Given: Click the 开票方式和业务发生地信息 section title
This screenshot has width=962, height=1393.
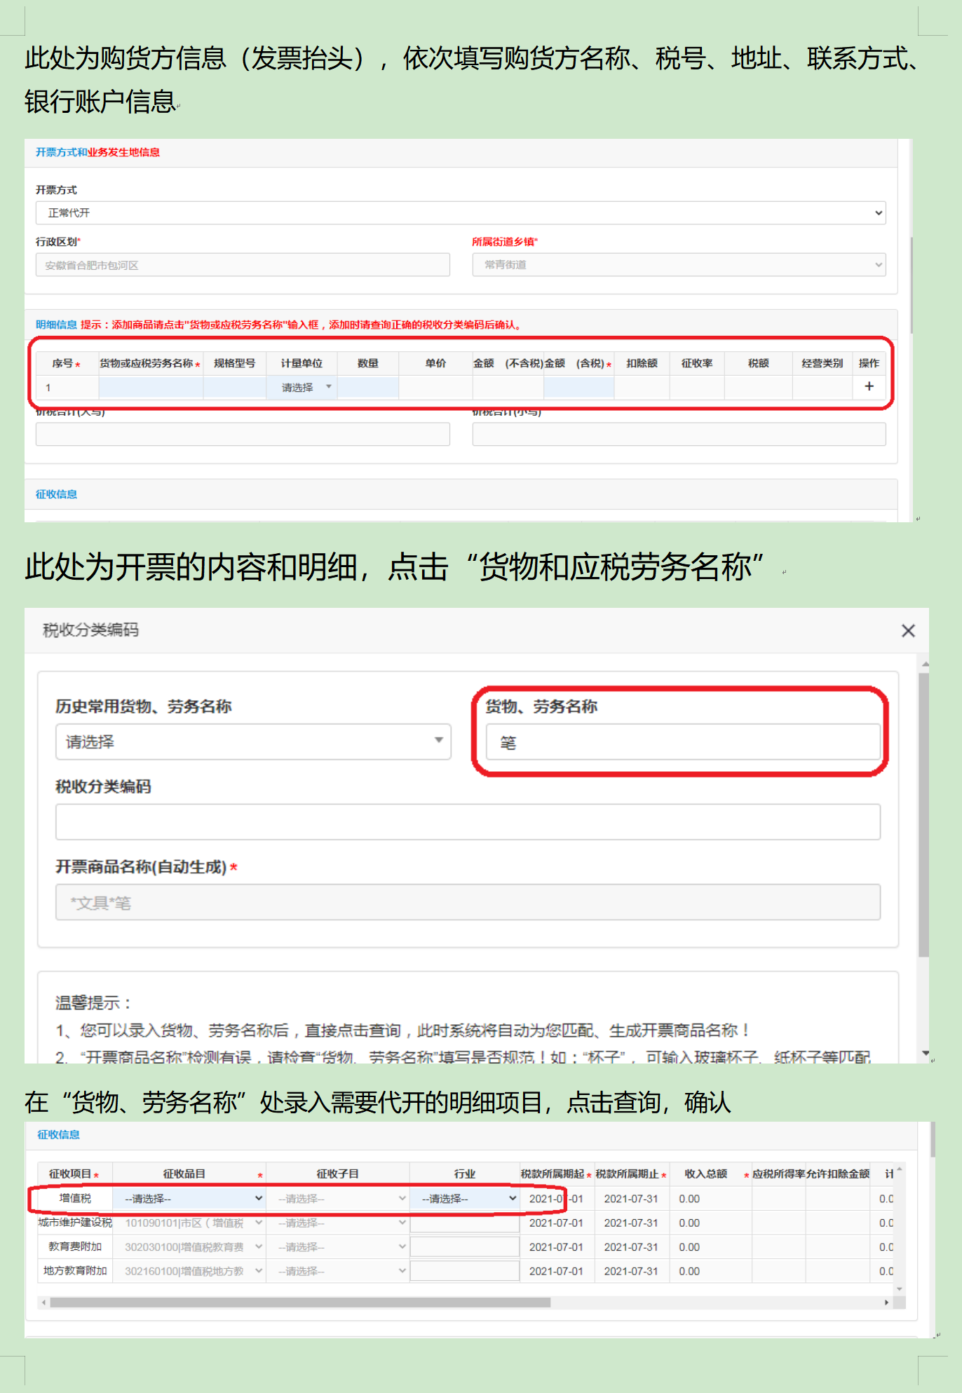Looking at the screenshot, I should point(97,152).
